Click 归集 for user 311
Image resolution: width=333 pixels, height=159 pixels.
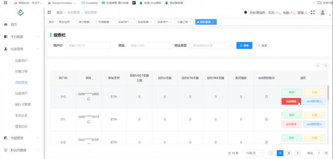point(314,115)
